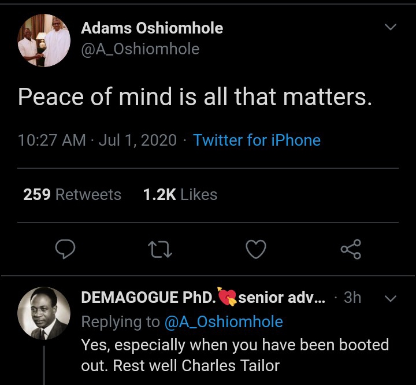Image resolution: width=416 pixels, height=385 pixels.
Task: Open the share icon for this tweet
Action: (350, 249)
